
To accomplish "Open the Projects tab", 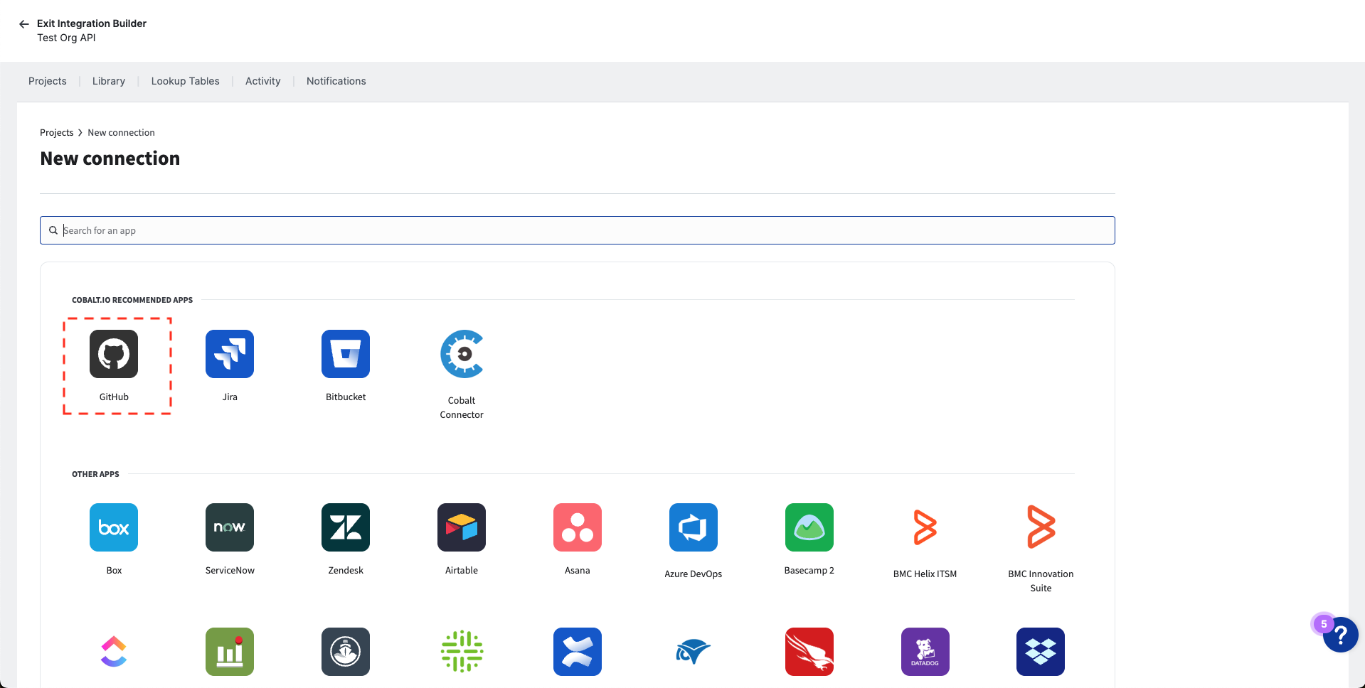I will 48,81.
